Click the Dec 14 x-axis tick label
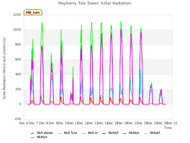Screen dimensions: 190x143 point(103,123)
